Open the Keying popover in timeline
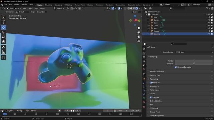214x120 pixels. tap(20, 111)
